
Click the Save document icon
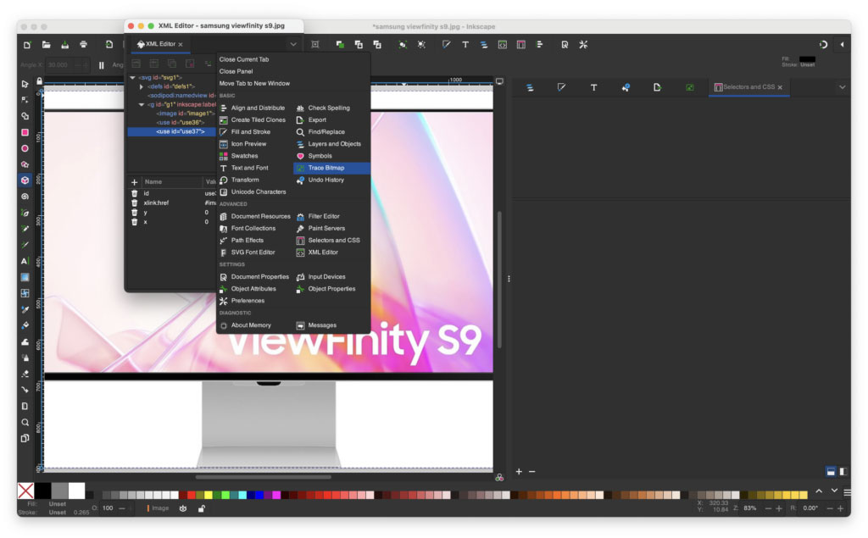click(64, 45)
